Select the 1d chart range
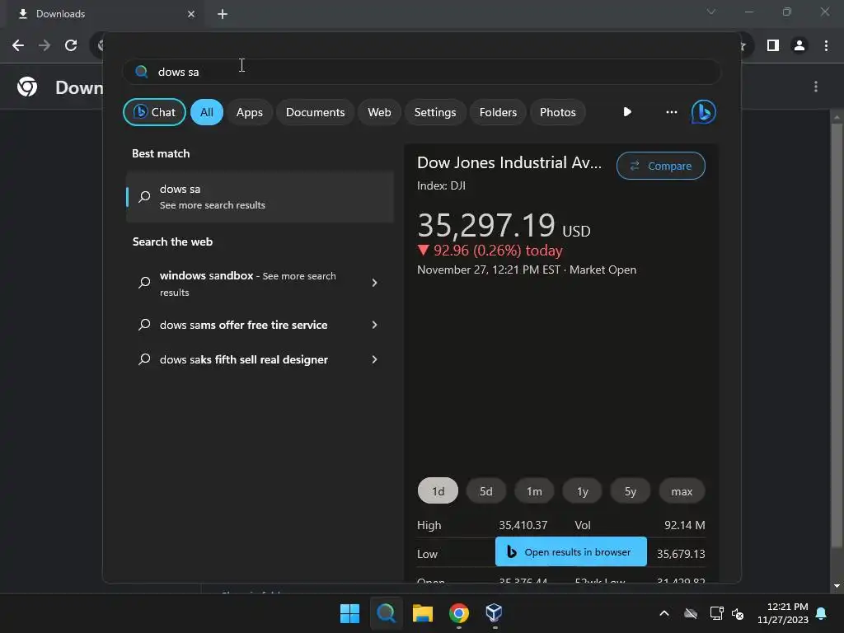Image resolution: width=844 pixels, height=633 pixels. [438, 491]
